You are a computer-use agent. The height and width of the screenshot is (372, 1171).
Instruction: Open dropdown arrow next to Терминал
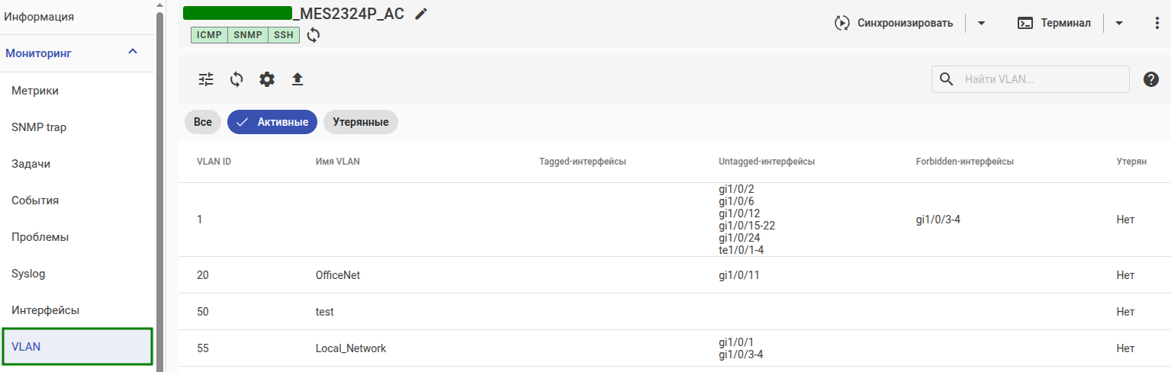click(1119, 23)
